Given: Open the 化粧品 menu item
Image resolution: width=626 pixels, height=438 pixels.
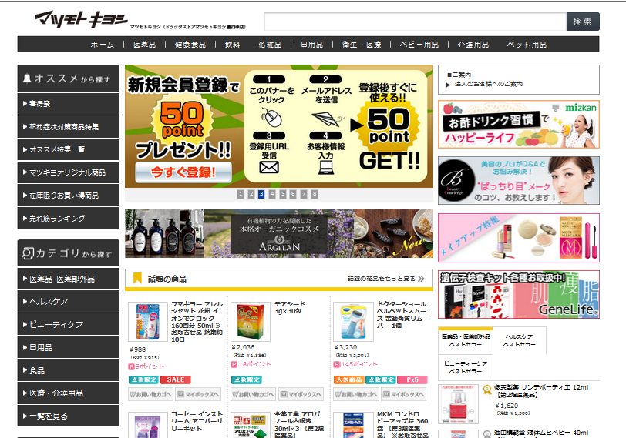Looking at the screenshot, I should pos(270,45).
